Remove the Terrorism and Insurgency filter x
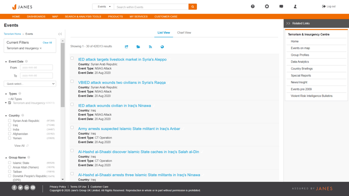Viewport: 349px width, 196px height. (41, 48)
